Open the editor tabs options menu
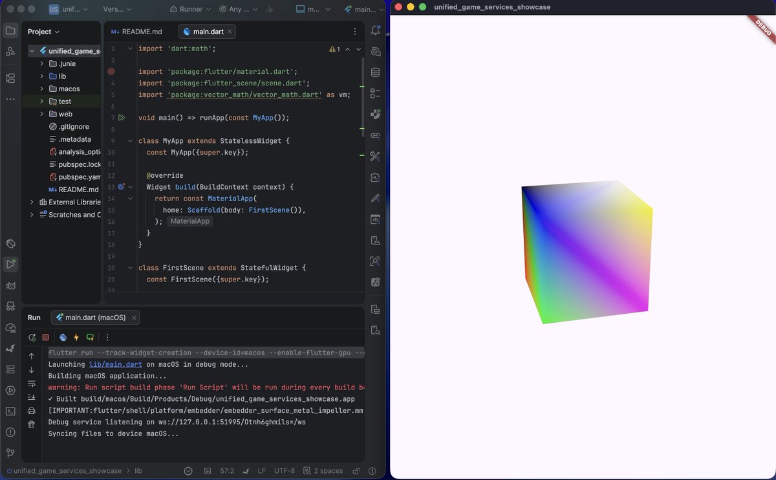Viewport: 776px width, 480px height. (354, 31)
